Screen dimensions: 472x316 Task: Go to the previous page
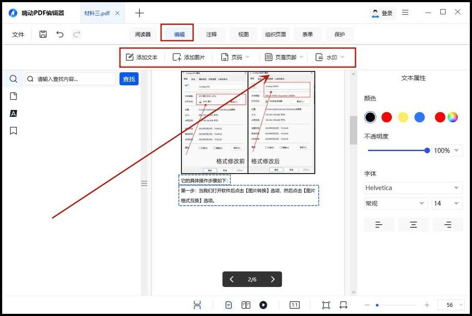(x=232, y=279)
